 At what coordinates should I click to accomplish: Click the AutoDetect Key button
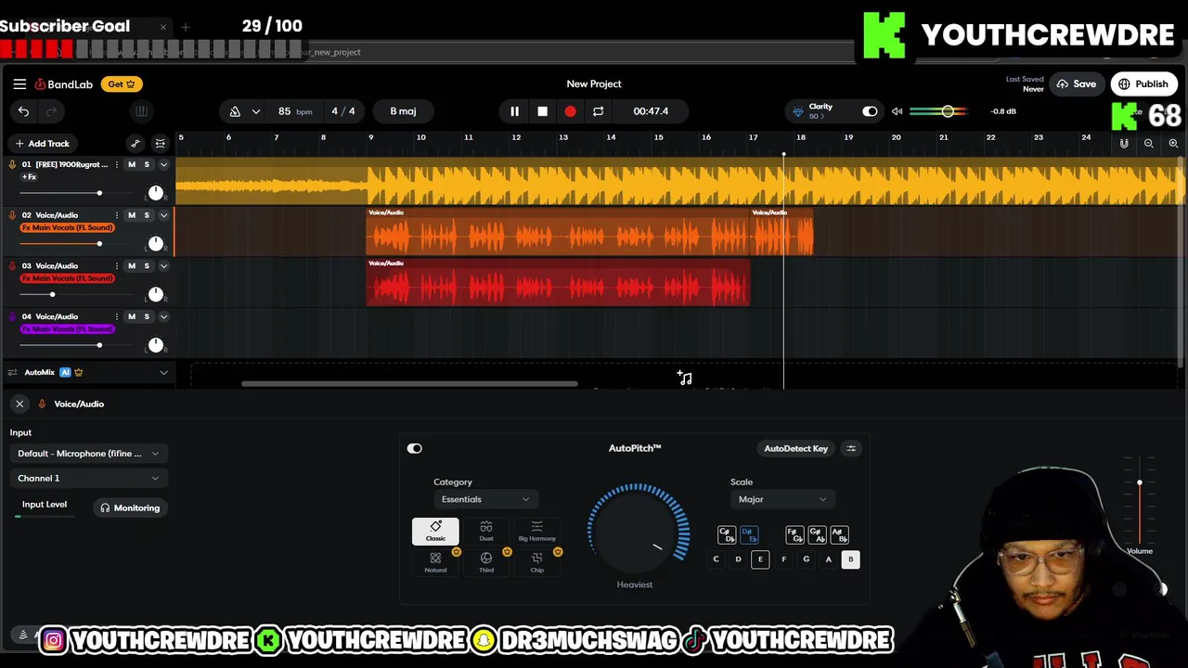pyautogui.click(x=795, y=448)
